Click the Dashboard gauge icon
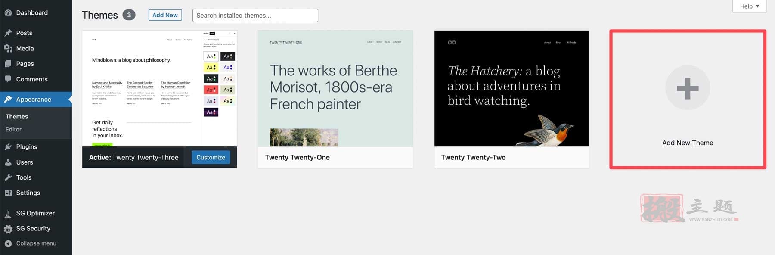Image resolution: width=775 pixels, height=255 pixels. [8, 13]
